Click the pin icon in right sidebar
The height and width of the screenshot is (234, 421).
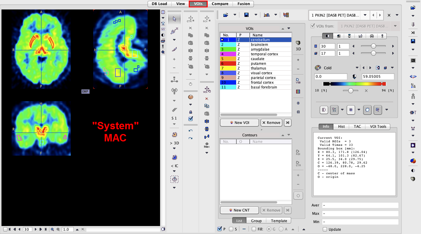(413, 24)
